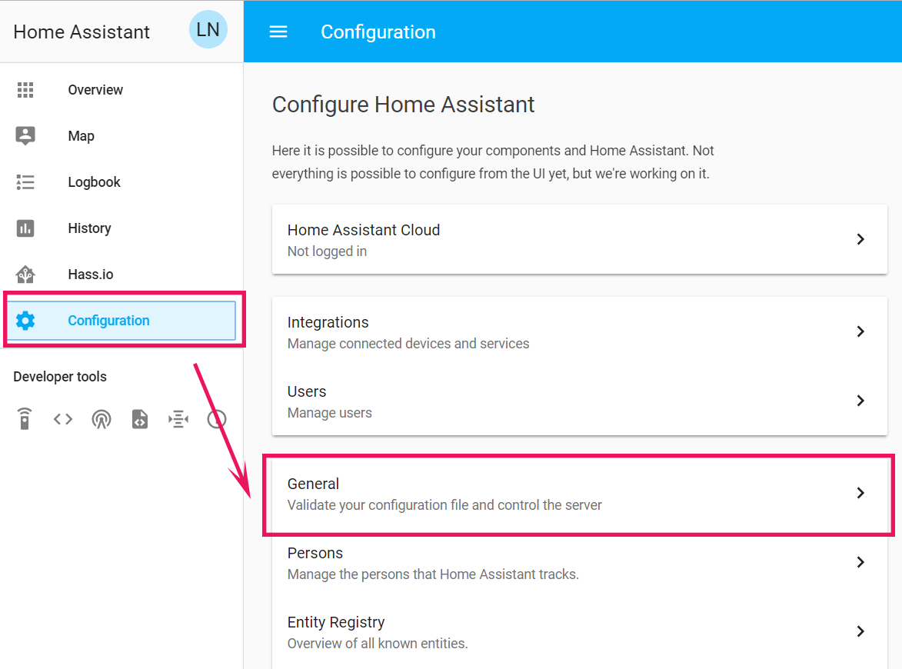902x669 pixels.
Task: Select History in the sidebar
Action: pyautogui.click(x=89, y=228)
